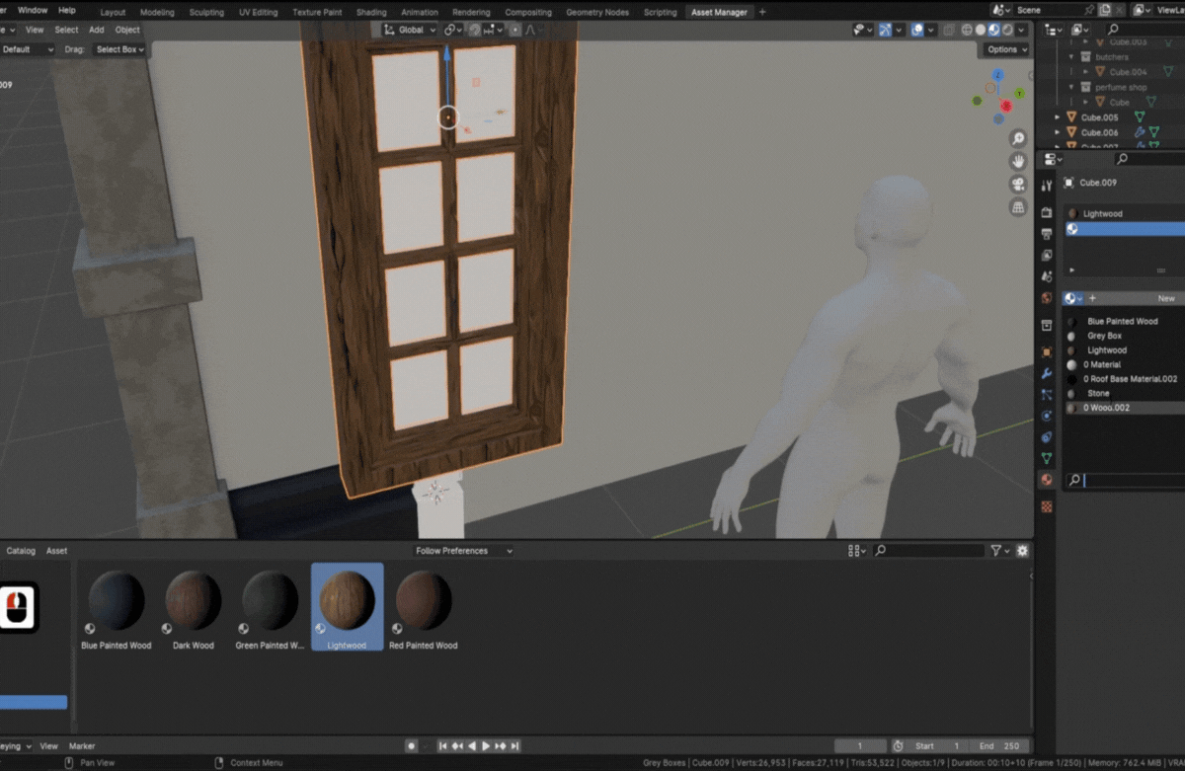The image size is (1185, 771).
Task: Toggle the camera view icon in viewport
Action: (x=1018, y=185)
